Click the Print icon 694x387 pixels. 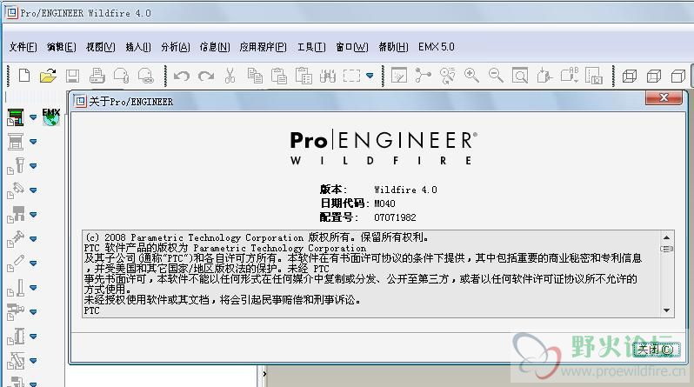tap(97, 77)
